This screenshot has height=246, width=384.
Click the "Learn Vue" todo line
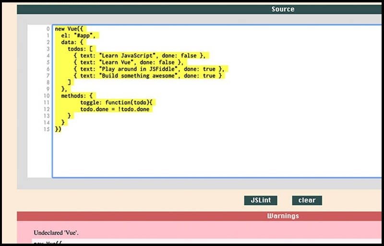(129, 62)
